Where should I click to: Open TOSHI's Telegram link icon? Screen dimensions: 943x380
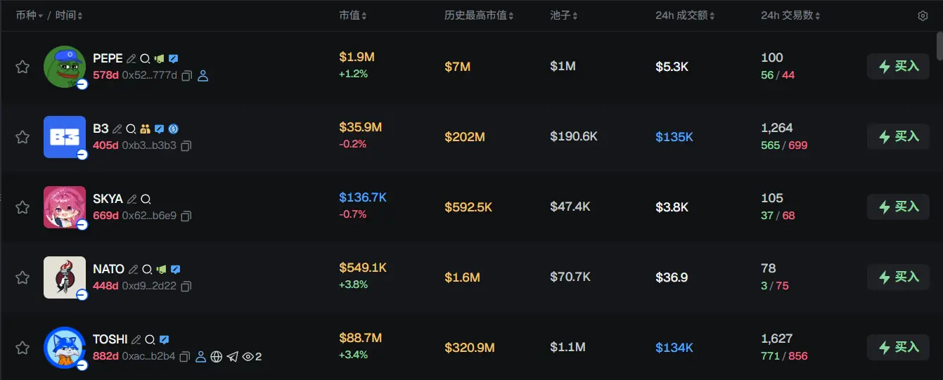232,357
